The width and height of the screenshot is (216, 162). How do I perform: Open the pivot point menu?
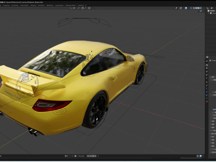[79, 8]
